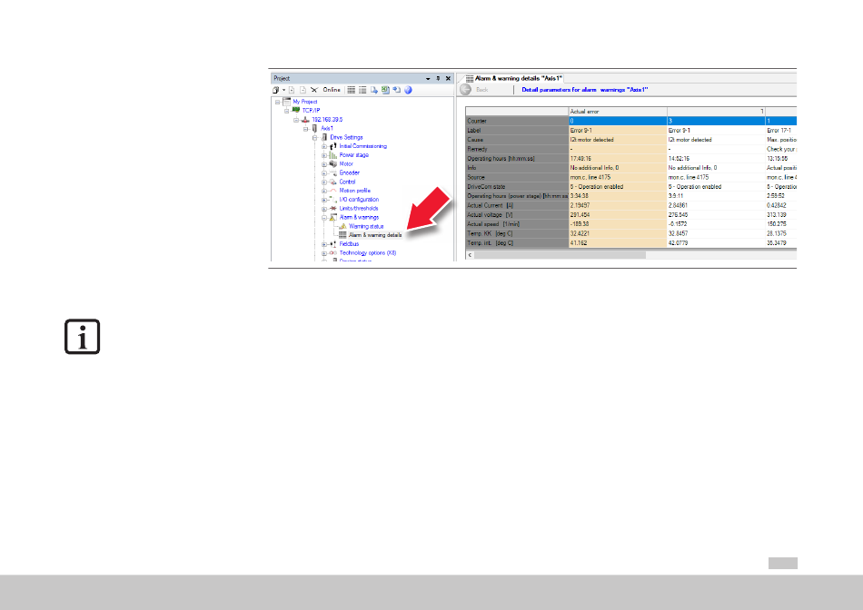
Task: Click the Excel export toolbar icon
Action: [x=385, y=90]
